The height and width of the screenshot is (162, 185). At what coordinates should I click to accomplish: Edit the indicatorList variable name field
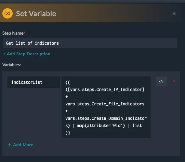point(34,82)
